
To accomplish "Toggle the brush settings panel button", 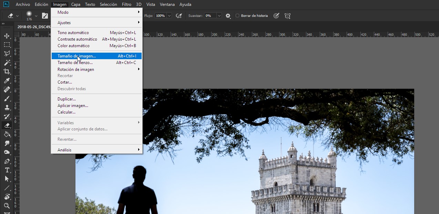I will pyautogui.click(x=45, y=16).
